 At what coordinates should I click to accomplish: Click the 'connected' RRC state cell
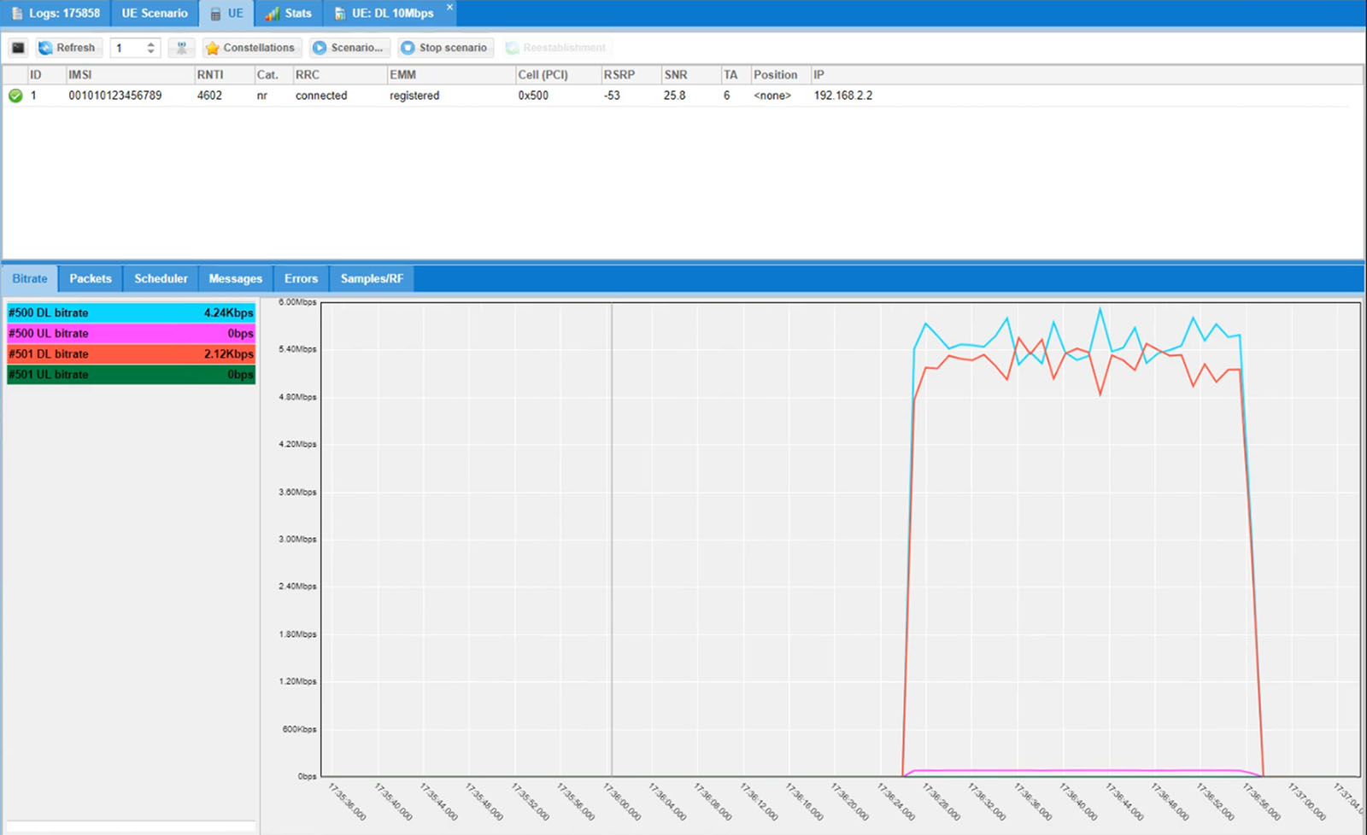tap(321, 96)
